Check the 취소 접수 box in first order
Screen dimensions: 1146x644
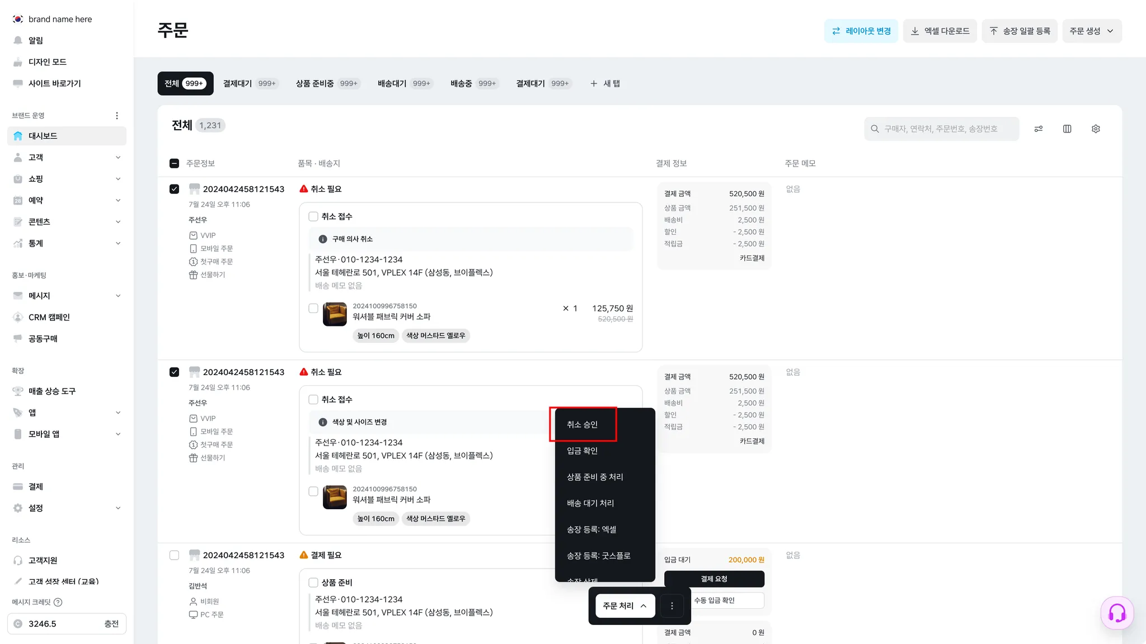pos(313,216)
